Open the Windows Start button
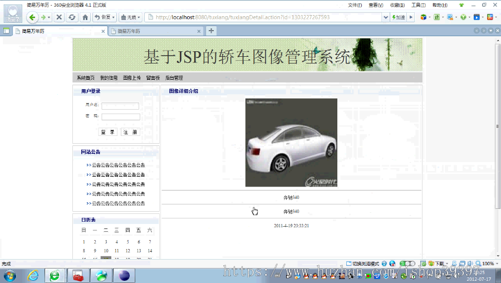Screen dimensions: 501x283 pyautogui.click(x=9, y=275)
